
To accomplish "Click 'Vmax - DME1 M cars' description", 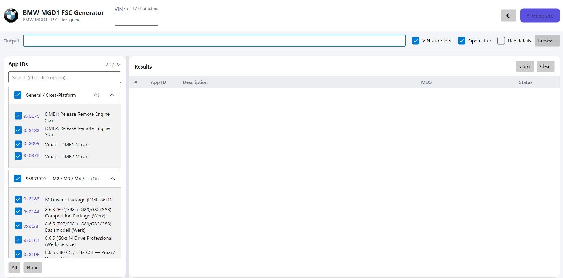I will click(67, 144).
